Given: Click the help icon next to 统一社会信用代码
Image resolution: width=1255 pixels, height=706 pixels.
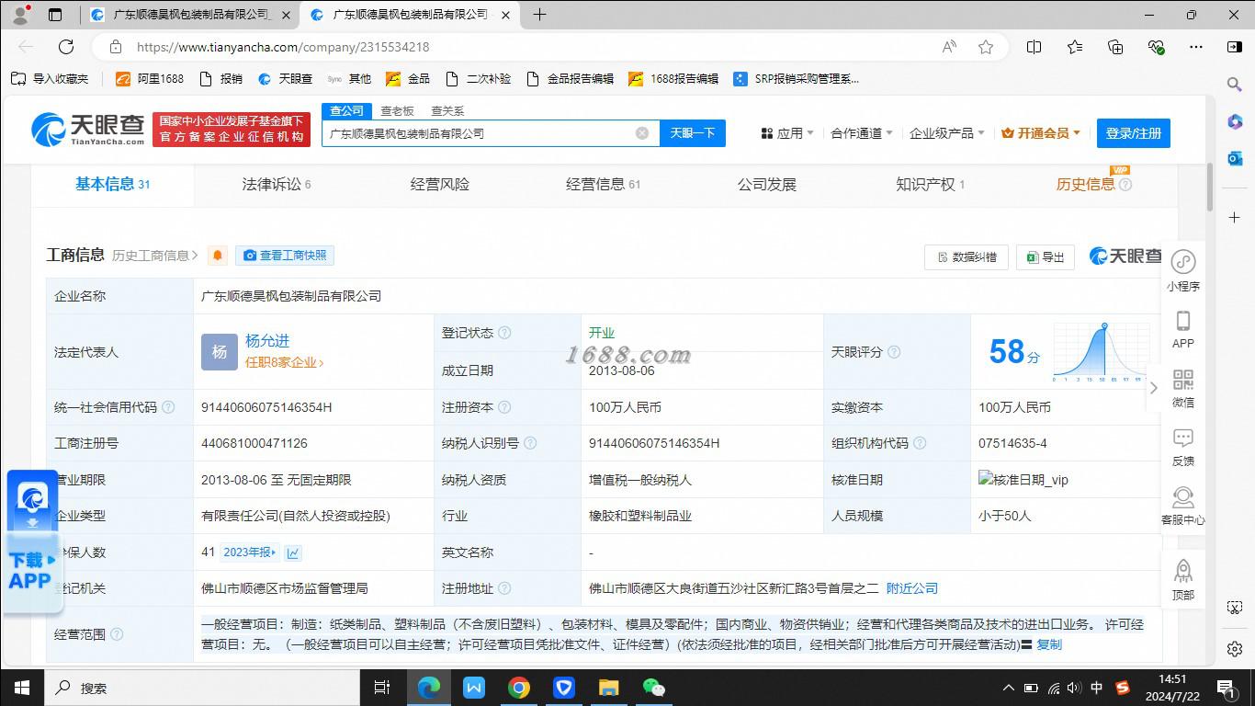Looking at the screenshot, I should [168, 407].
